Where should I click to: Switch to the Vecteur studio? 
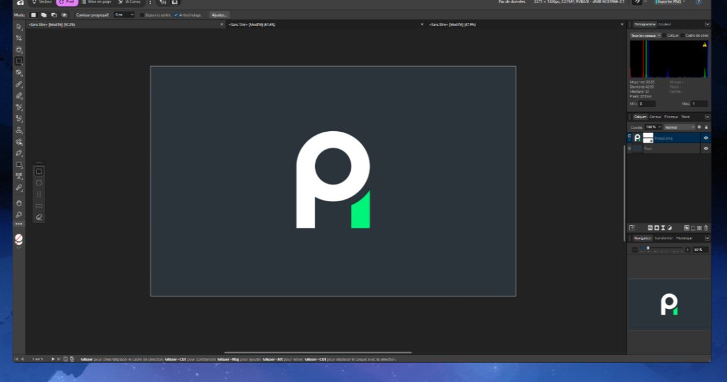click(43, 2)
